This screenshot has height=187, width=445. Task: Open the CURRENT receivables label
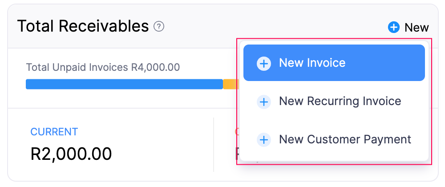point(54,132)
